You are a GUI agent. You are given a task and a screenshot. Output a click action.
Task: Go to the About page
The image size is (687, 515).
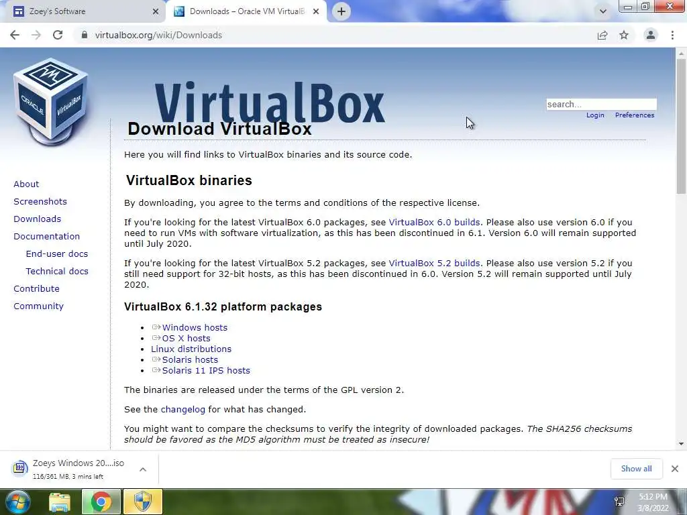click(26, 184)
